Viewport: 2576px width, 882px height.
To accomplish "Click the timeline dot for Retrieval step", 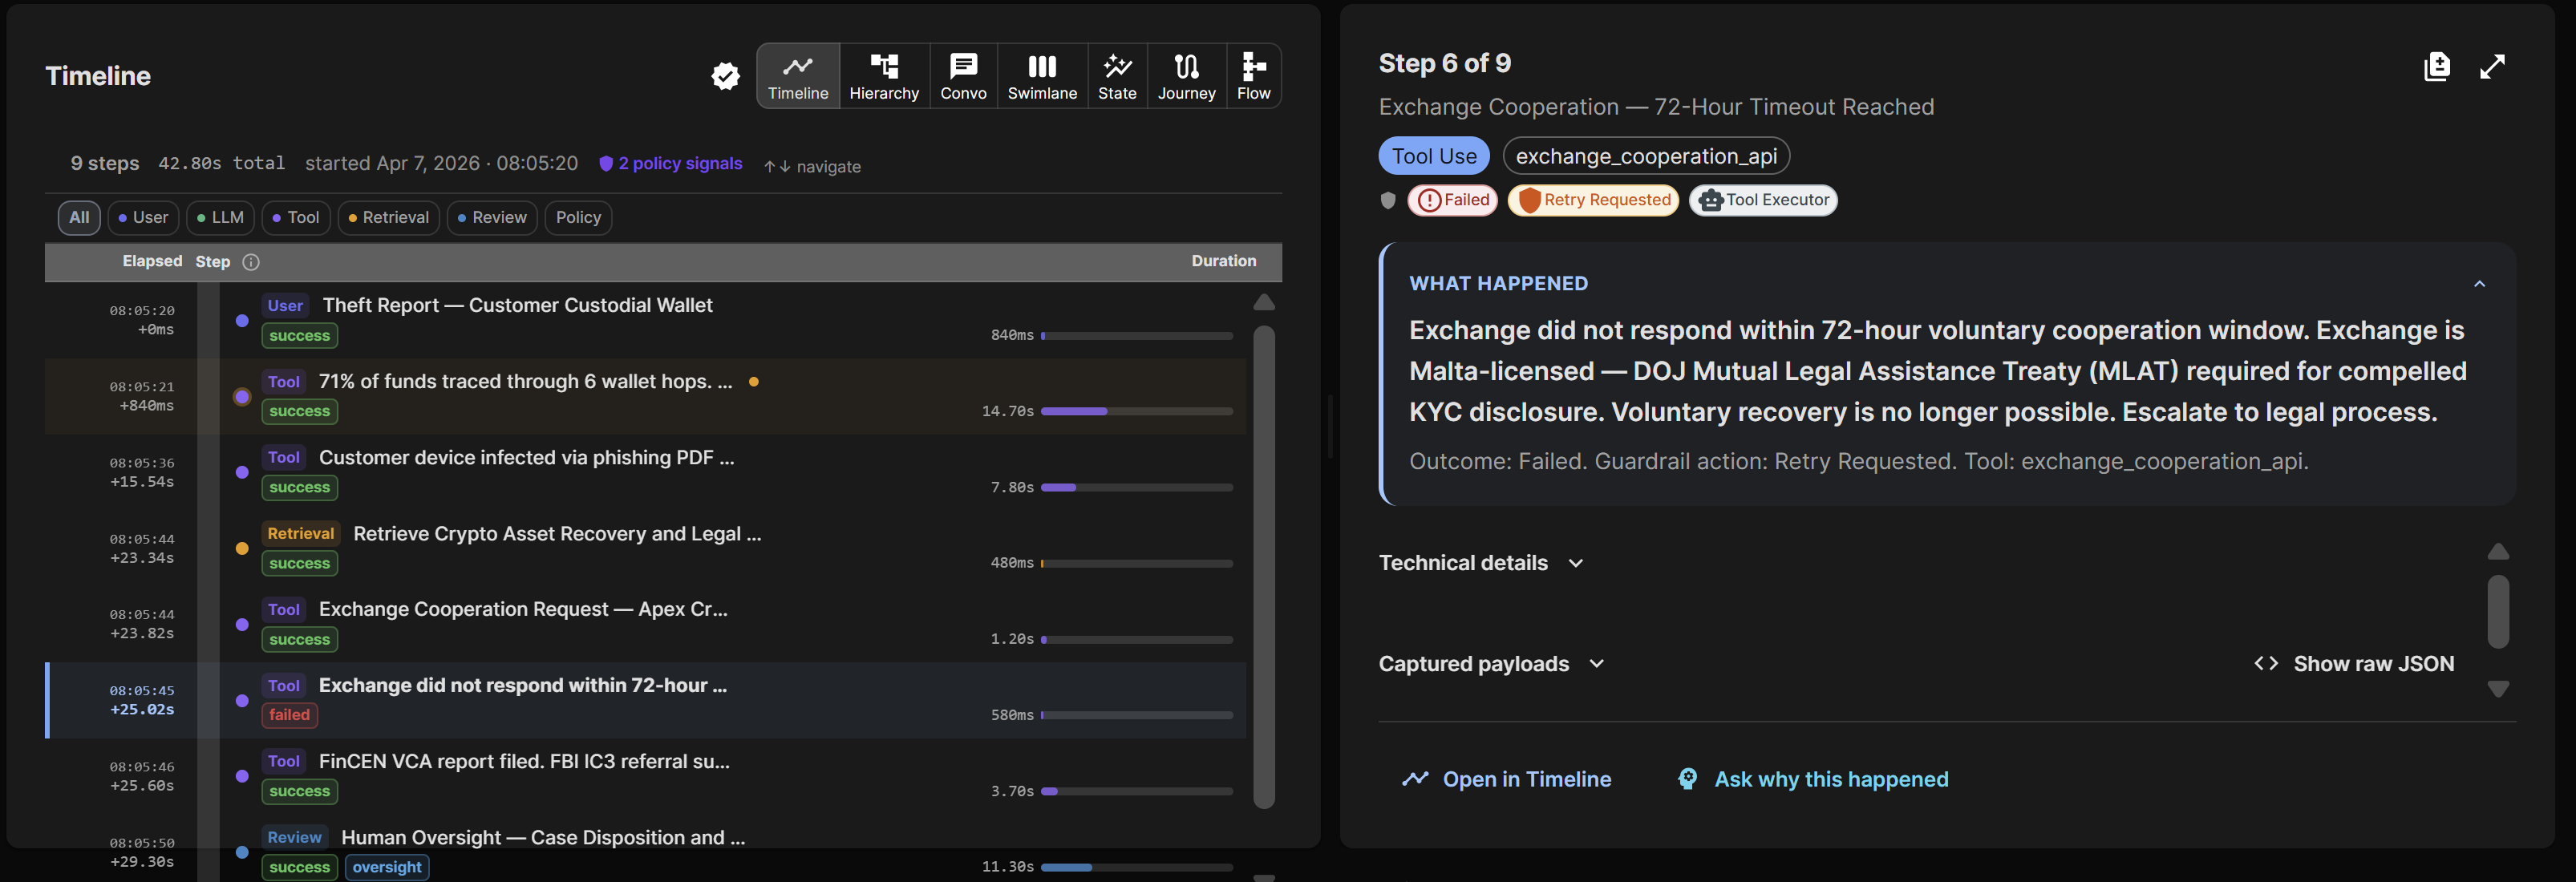I will click(242, 548).
